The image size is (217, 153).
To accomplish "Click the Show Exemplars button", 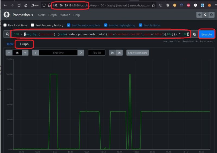I will tap(138, 53).
